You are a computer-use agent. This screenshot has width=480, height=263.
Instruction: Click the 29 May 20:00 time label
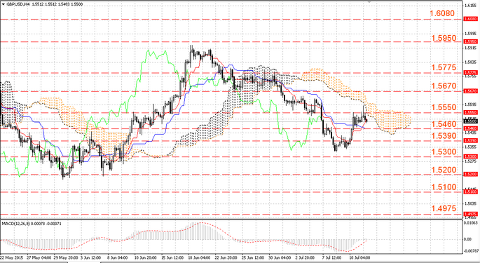[65, 258]
